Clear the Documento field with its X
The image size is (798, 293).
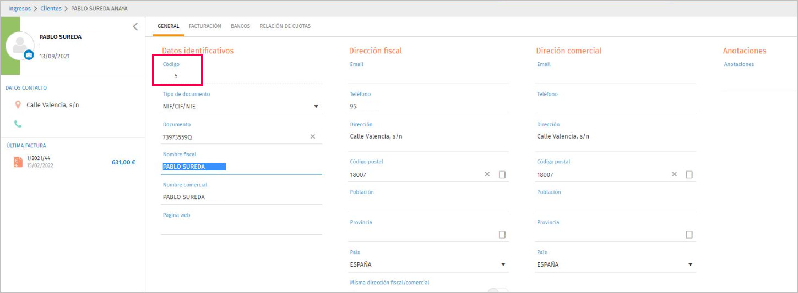click(312, 136)
